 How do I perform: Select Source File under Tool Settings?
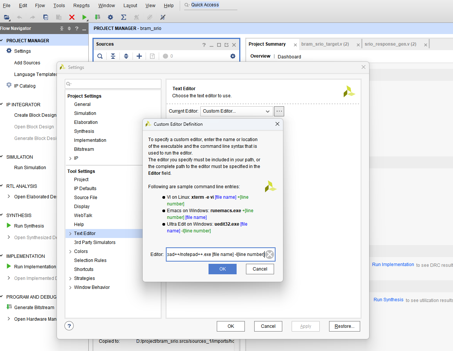tap(85, 198)
